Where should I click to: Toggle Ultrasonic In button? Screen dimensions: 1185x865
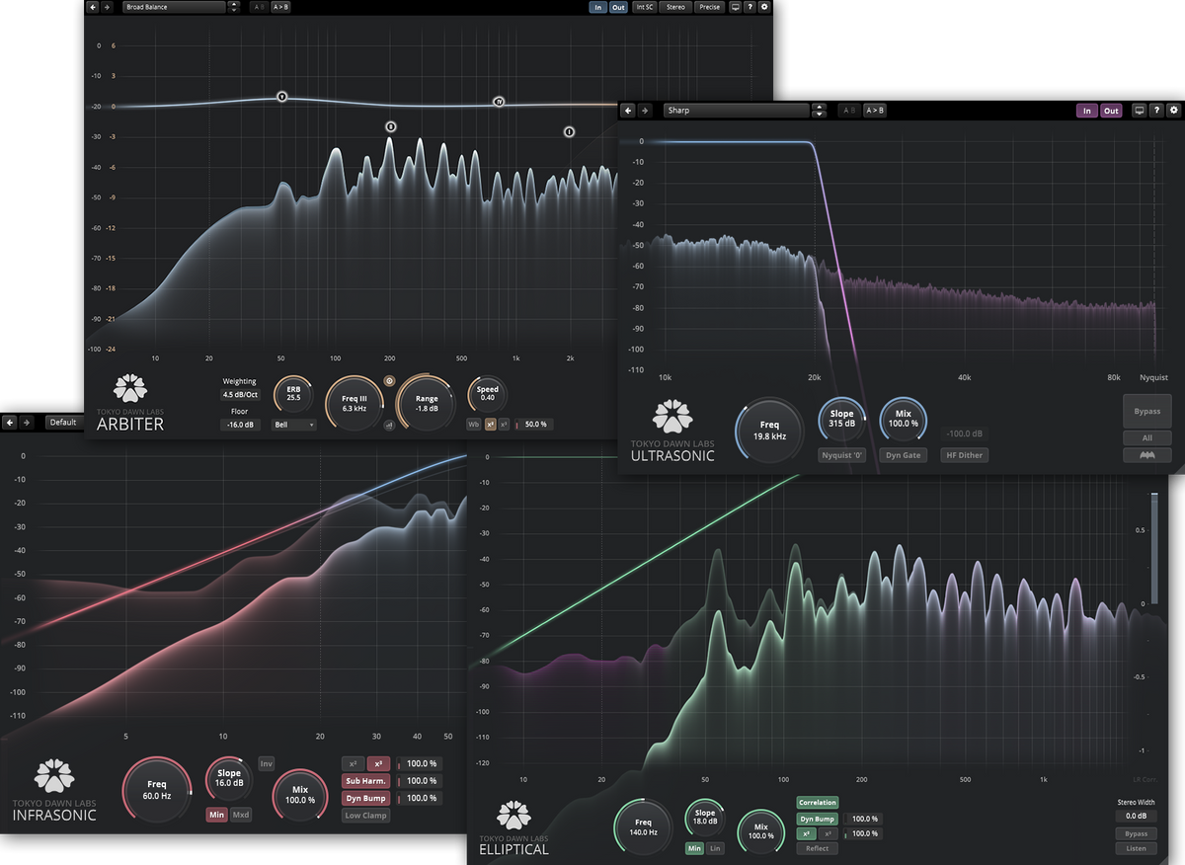[1087, 111]
